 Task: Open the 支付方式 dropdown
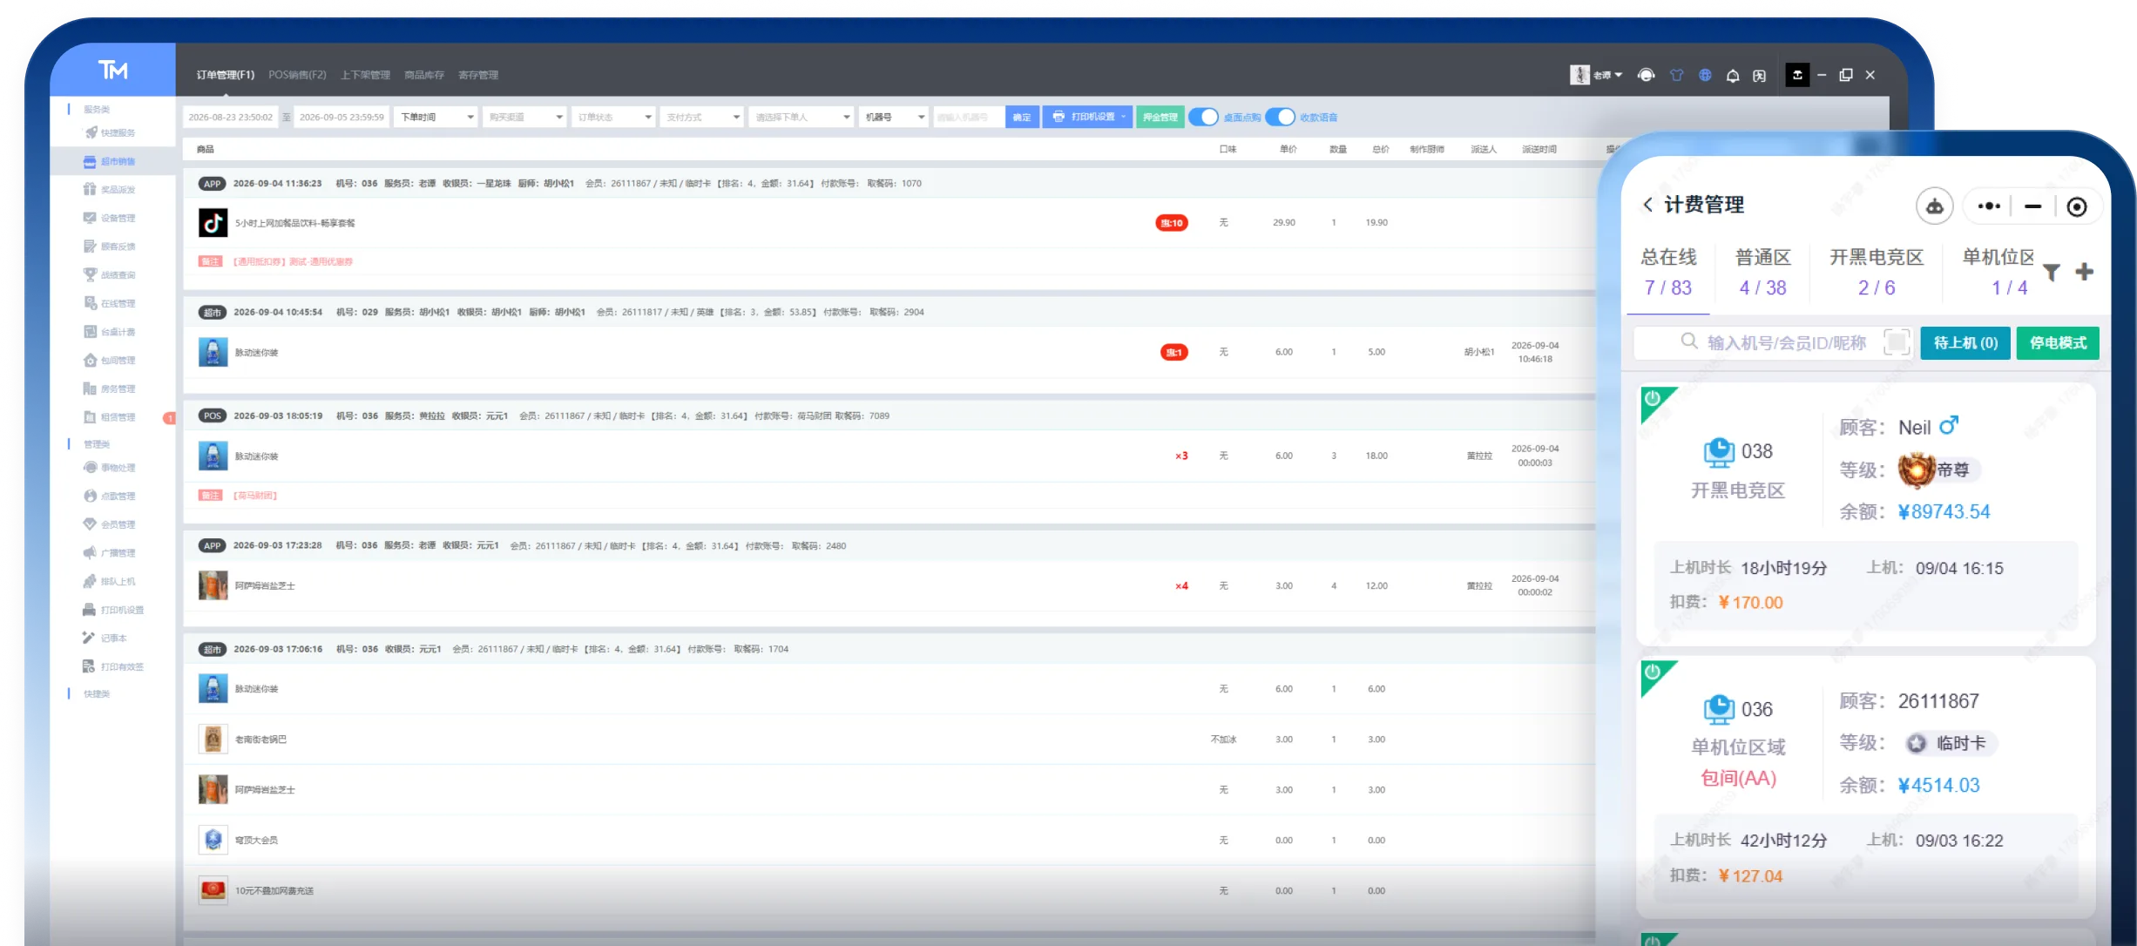tap(701, 117)
